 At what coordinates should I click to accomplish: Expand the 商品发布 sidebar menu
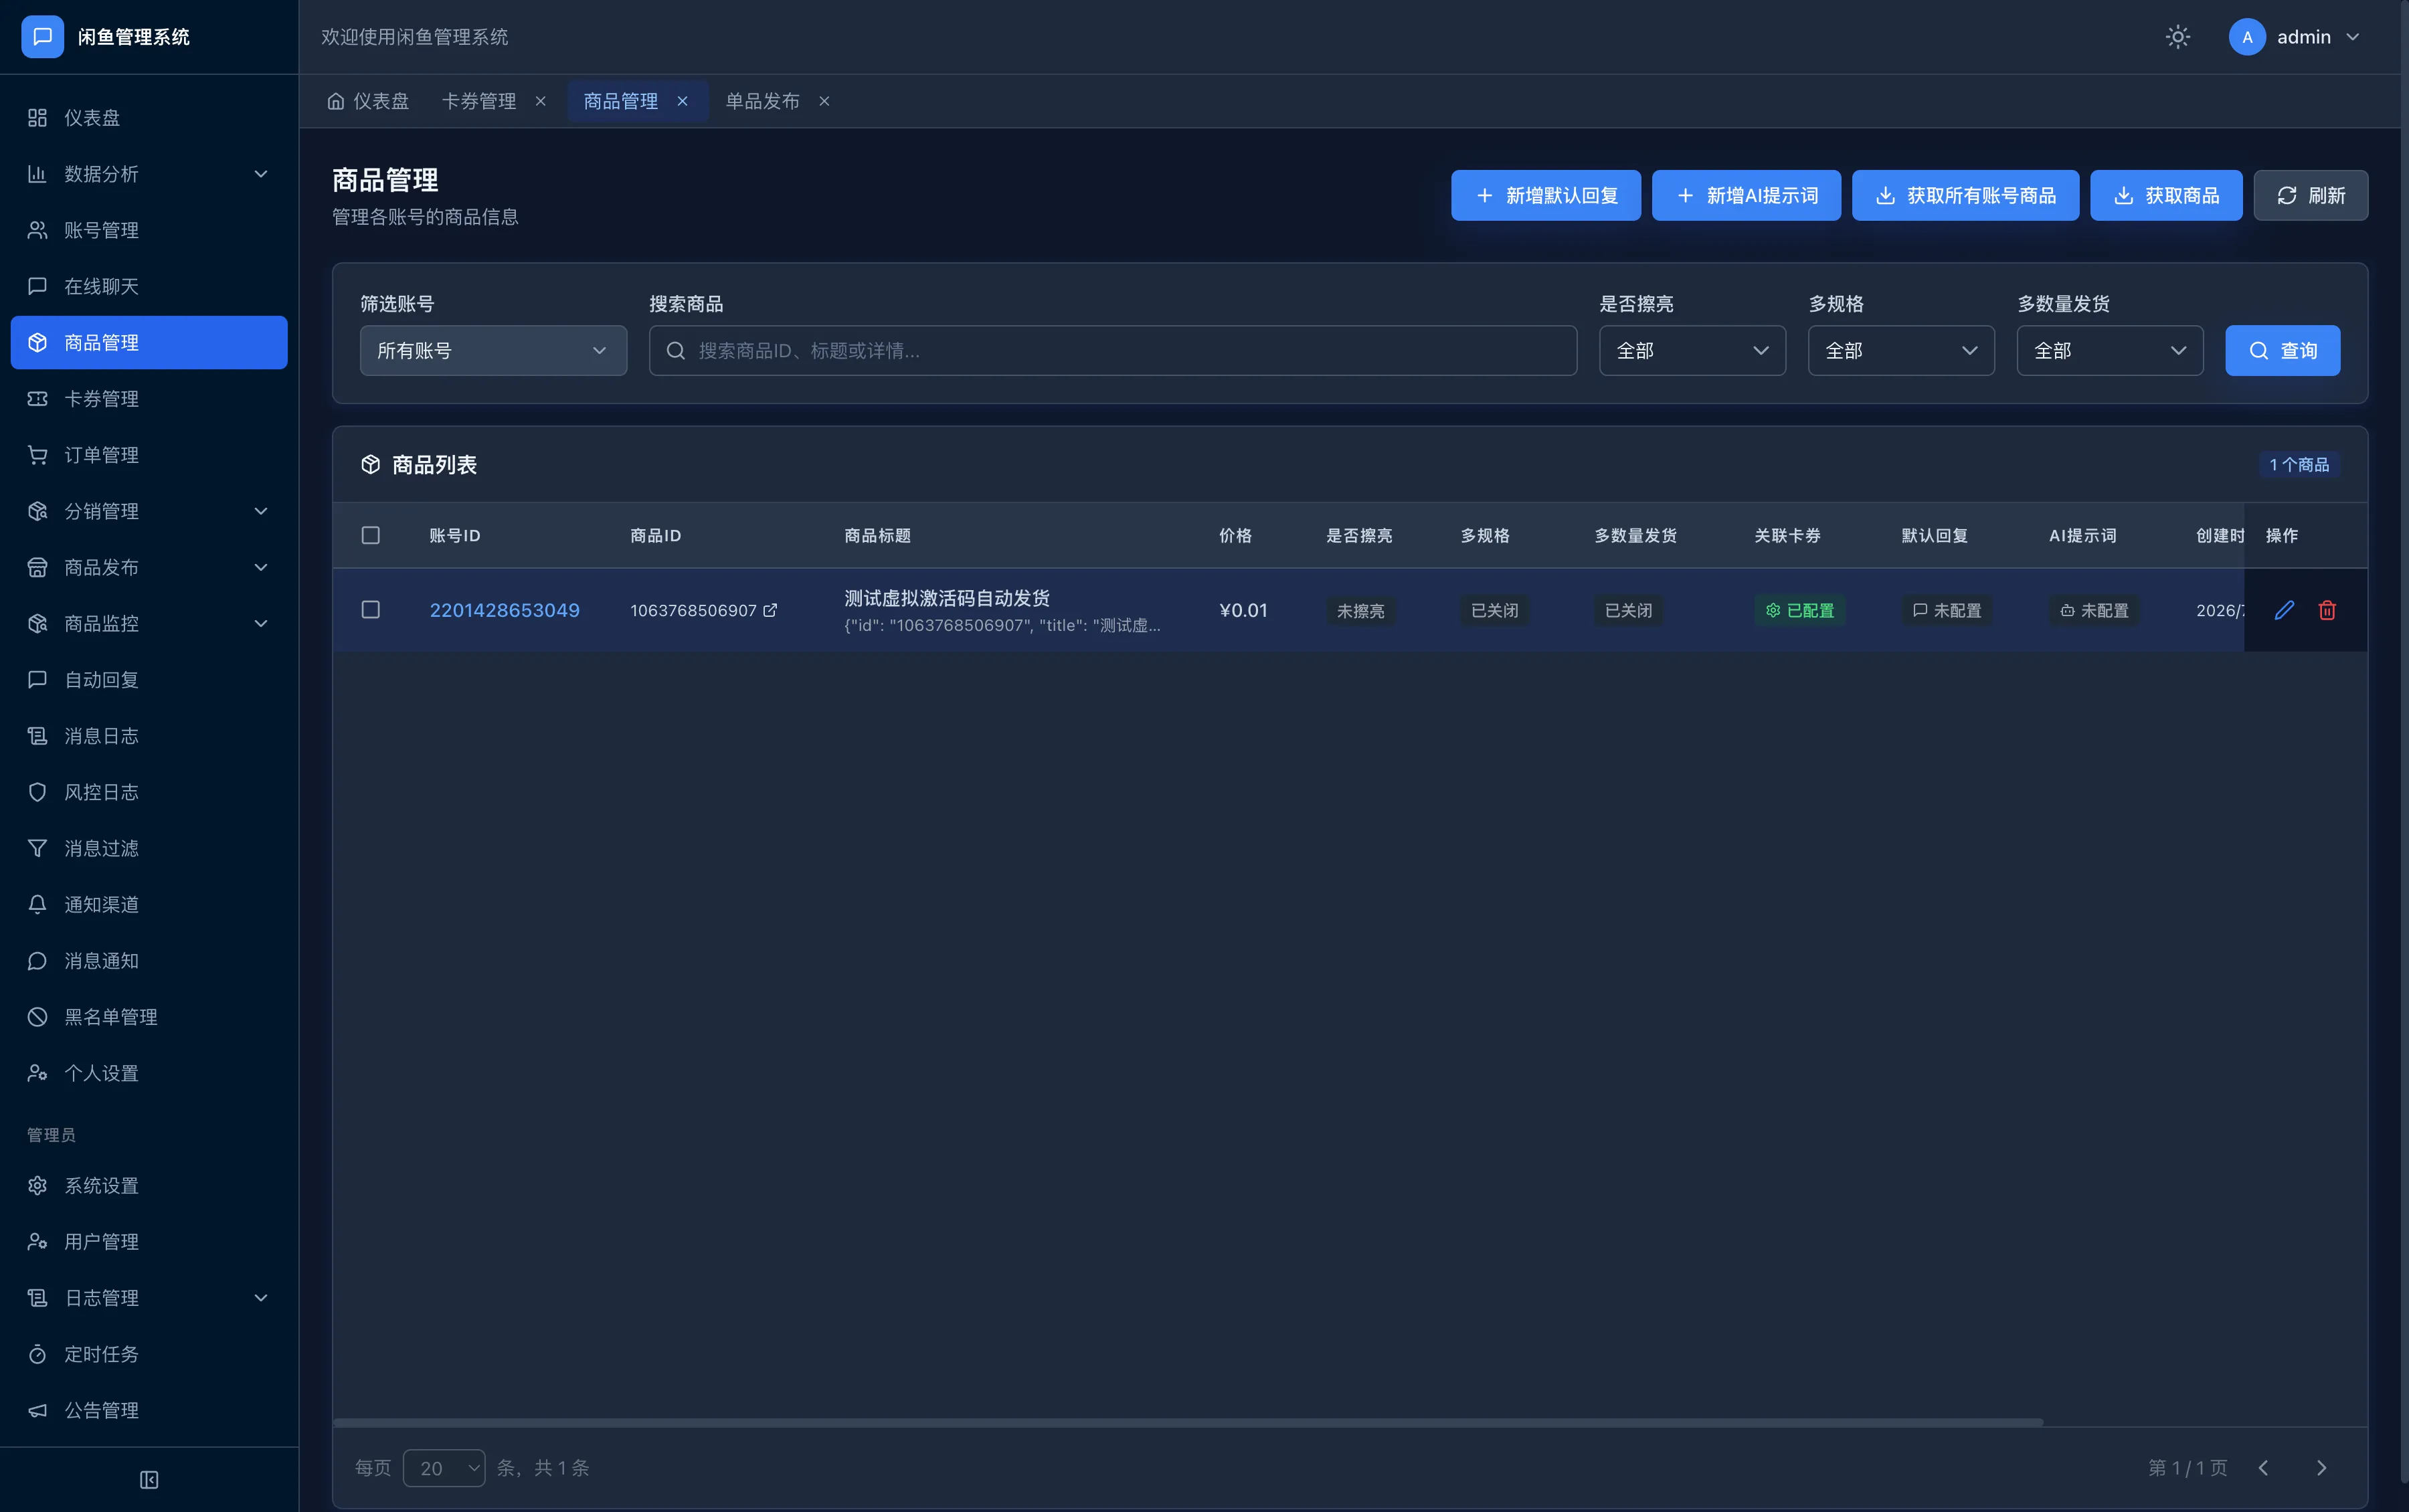point(149,567)
